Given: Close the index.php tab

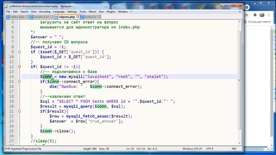Looking at the screenshot, I should (x=27, y=17).
